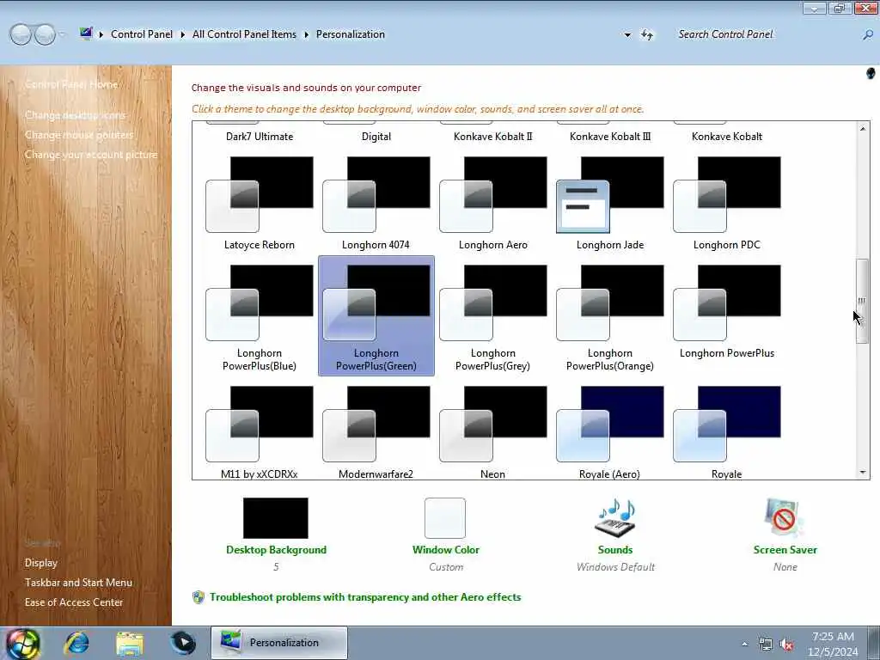
Task: Click the address bar computer icon
Action: point(86,34)
